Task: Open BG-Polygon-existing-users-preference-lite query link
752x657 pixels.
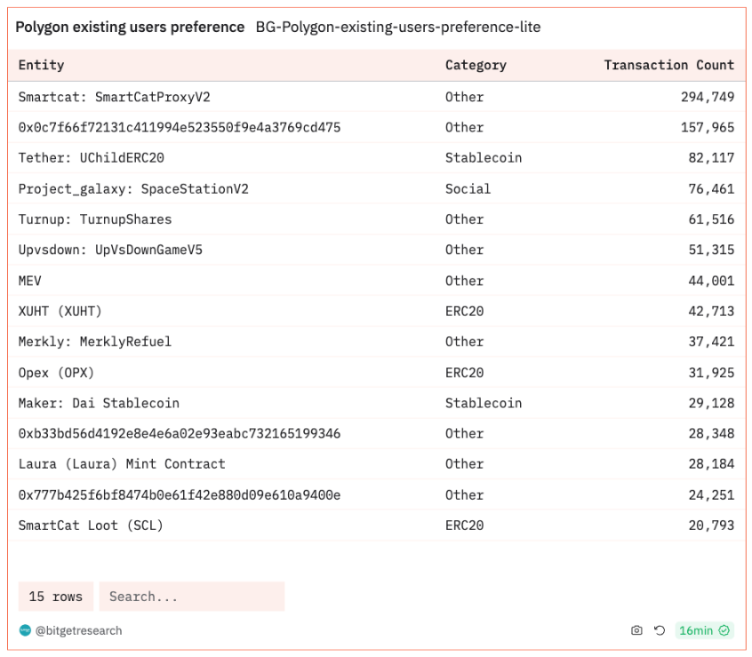Action: (x=397, y=28)
